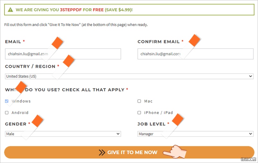Click the double chevron icon on orange button
Viewport: 258px width, 163px height.
[102, 152]
